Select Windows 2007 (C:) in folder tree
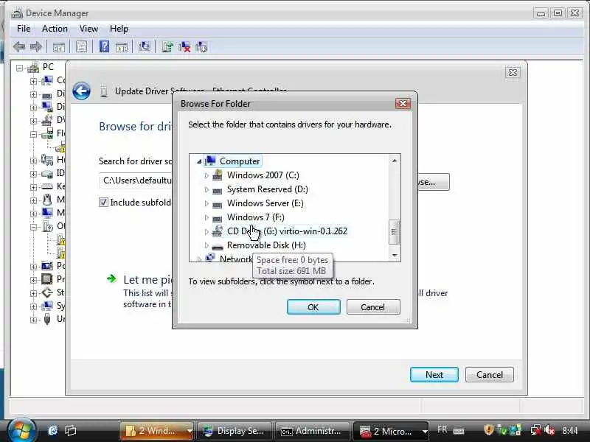The height and width of the screenshot is (442, 590). click(263, 175)
